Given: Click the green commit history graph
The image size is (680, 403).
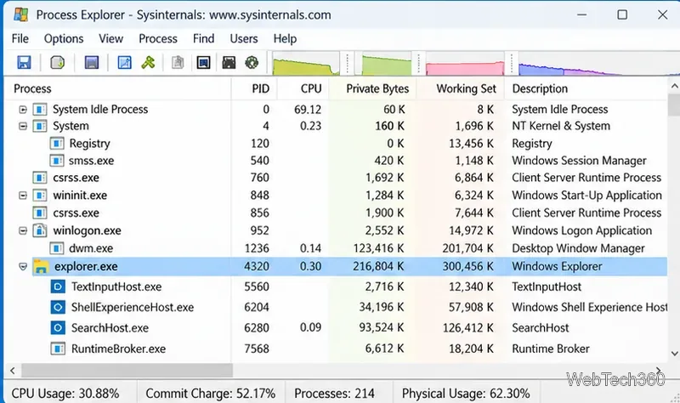Looking at the screenshot, I should [x=387, y=64].
